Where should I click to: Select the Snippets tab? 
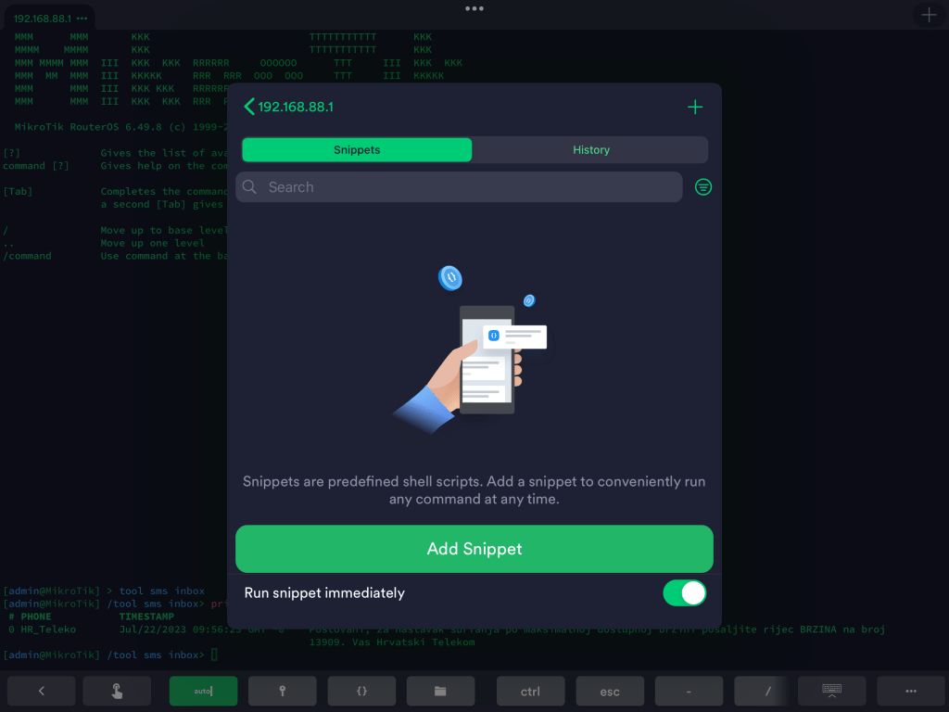[357, 150]
